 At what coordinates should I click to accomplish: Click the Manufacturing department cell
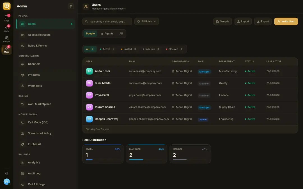click(228, 71)
